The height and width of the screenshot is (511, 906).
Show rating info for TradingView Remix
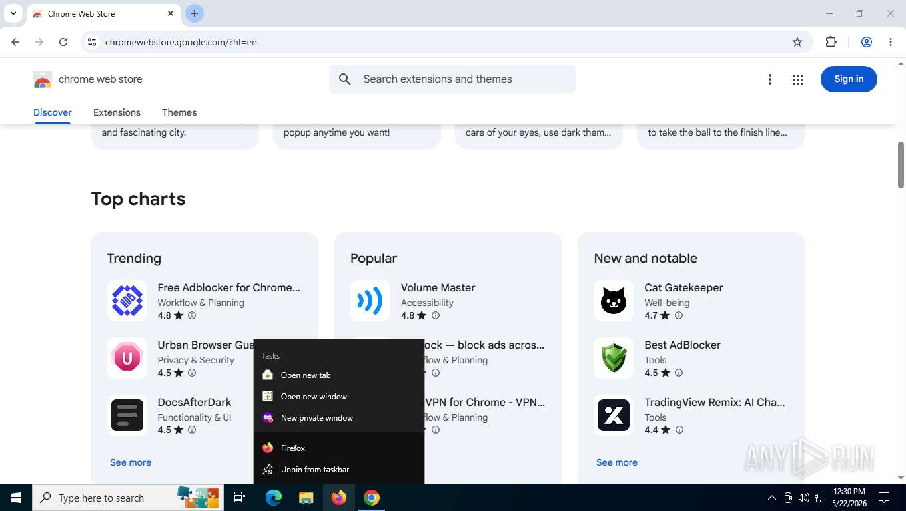point(679,430)
